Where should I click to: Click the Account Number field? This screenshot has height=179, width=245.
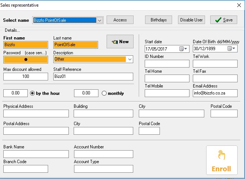(x=104, y=154)
